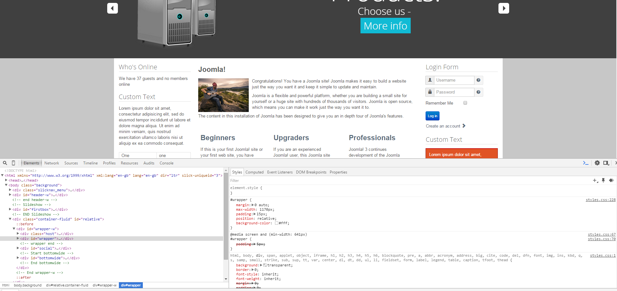Click the #fff background-color swatch
The image size is (617, 291).
pos(277,223)
